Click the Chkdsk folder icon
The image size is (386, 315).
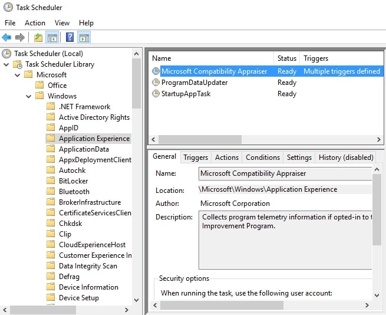point(51,223)
